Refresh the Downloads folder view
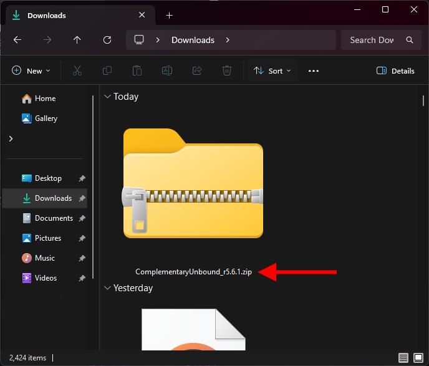Screen dimensions: 429x366 pyautogui.click(x=107, y=40)
